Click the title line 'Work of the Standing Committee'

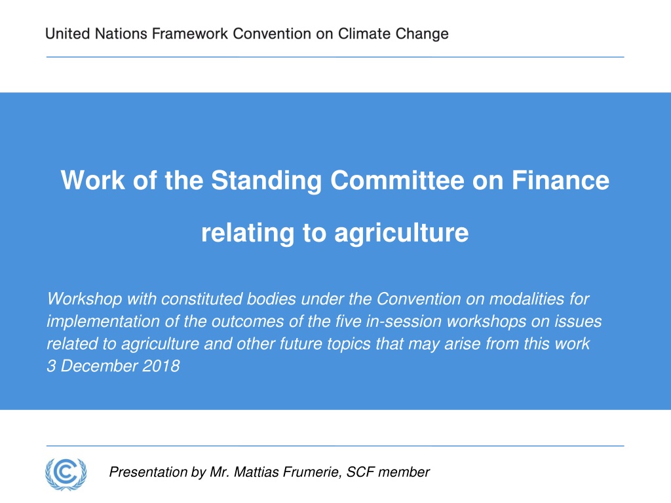(262, 180)
